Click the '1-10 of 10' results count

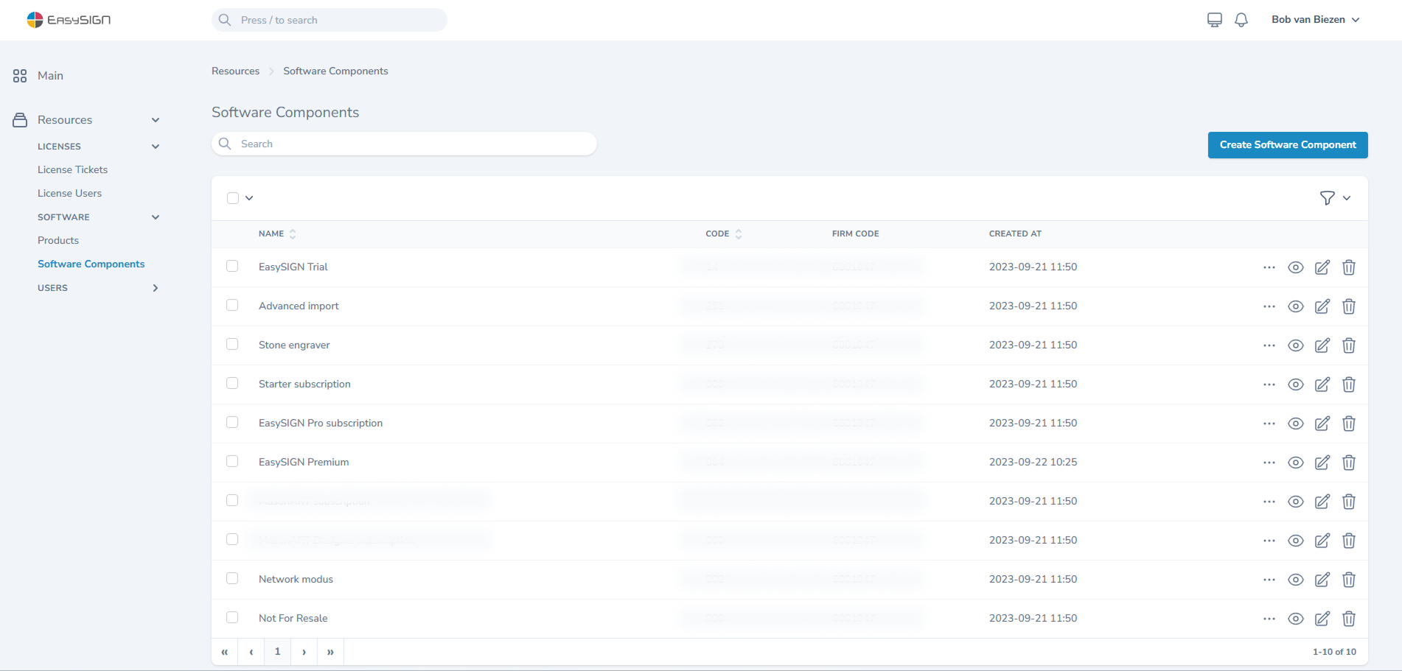(1334, 652)
